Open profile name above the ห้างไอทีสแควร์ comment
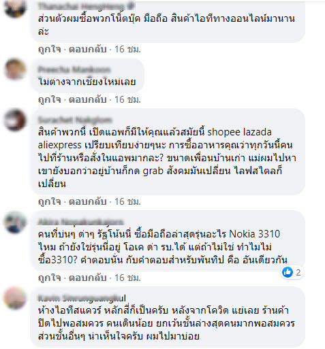 [82, 297]
